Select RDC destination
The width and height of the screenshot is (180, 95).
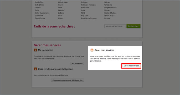pos(83,13)
